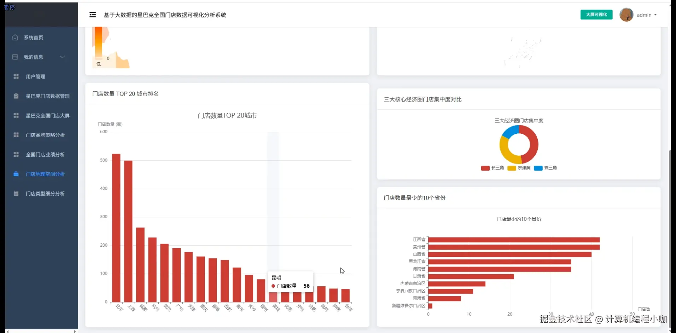Open 系统首页 menu item
This screenshot has width=676, height=333.
click(x=42, y=38)
